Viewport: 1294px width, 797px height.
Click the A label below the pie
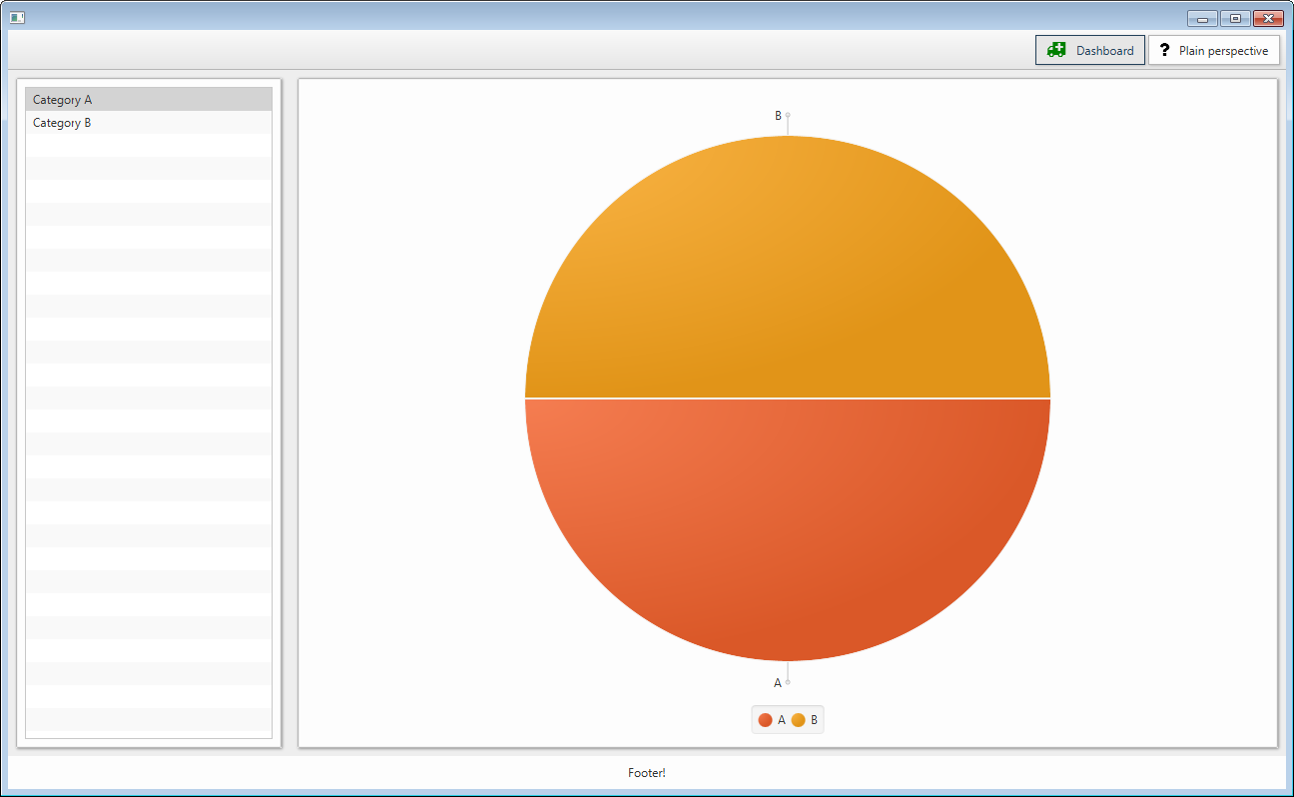pos(778,683)
